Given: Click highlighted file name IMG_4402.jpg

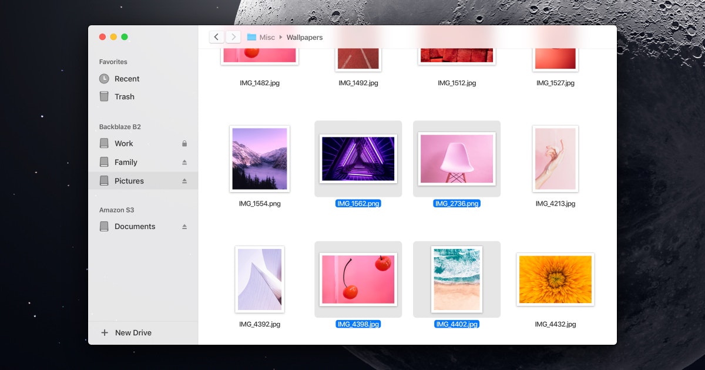Looking at the screenshot, I should click(x=457, y=324).
